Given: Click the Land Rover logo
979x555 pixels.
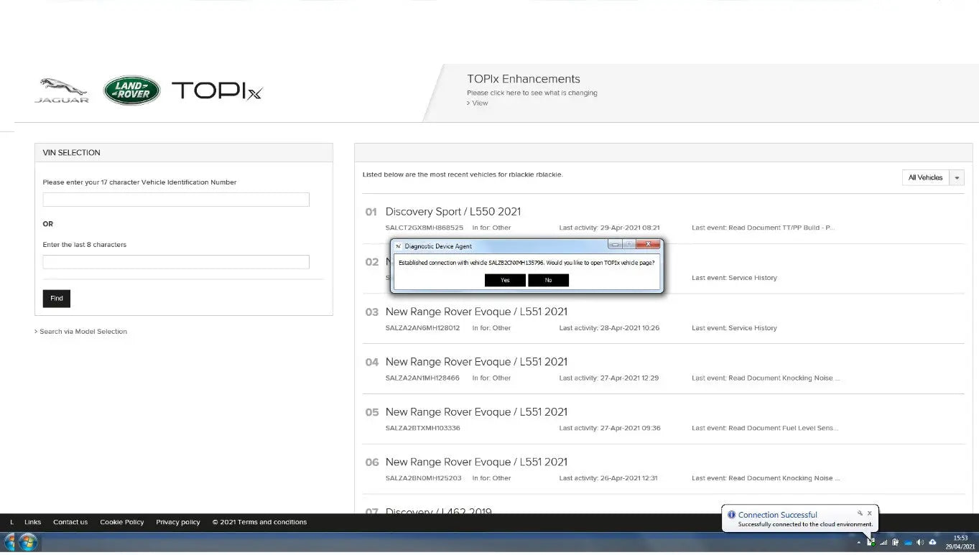Looking at the screenshot, I should [131, 90].
